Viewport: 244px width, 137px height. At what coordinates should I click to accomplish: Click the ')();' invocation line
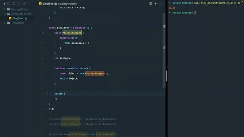click(x=52, y=109)
